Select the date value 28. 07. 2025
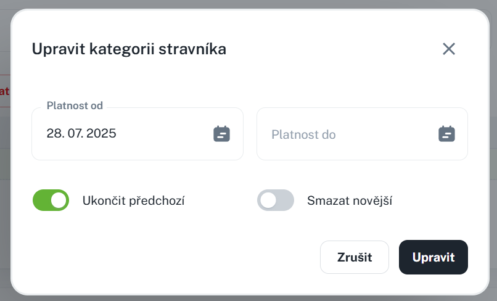497x301 pixels. (81, 134)
